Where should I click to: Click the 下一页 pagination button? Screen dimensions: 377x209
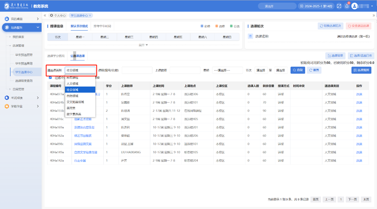(352, 199)
